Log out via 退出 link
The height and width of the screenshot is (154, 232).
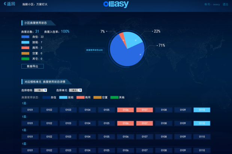pyautogui.click(x=226, y=4)
